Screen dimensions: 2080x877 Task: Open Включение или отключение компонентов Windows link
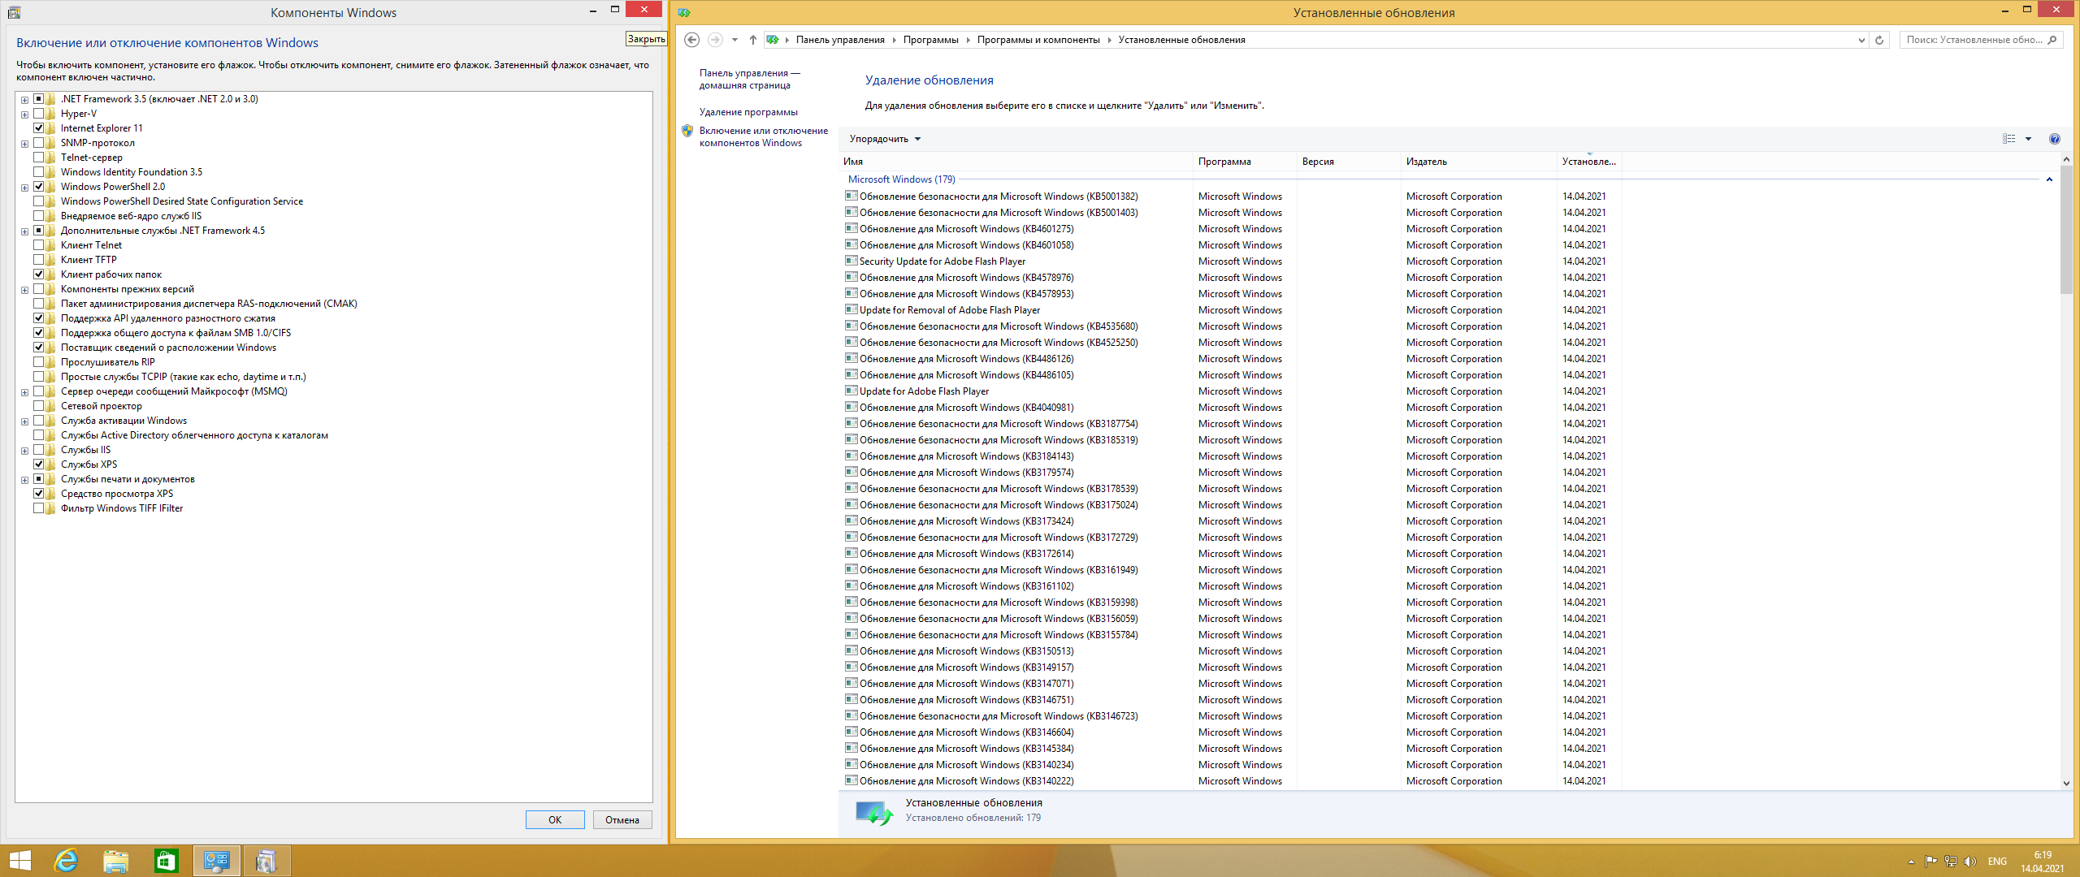(x=764, y=136)
